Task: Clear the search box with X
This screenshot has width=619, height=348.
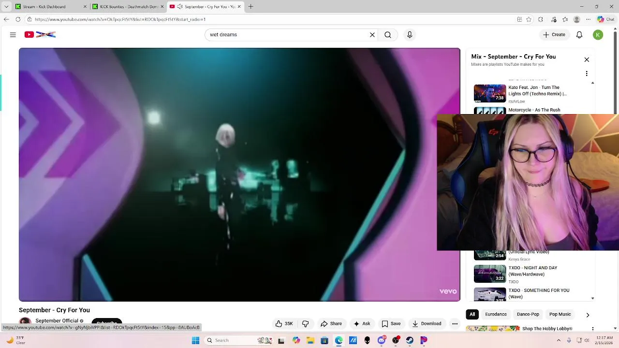Action: (x=372, y=35)
